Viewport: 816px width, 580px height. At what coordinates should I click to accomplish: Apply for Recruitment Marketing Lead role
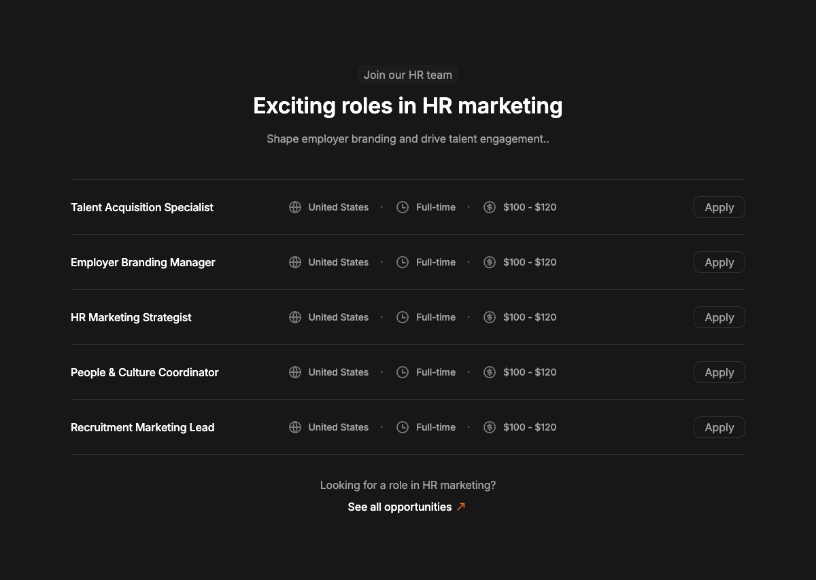pyautogui.click(x=719, y=427)
